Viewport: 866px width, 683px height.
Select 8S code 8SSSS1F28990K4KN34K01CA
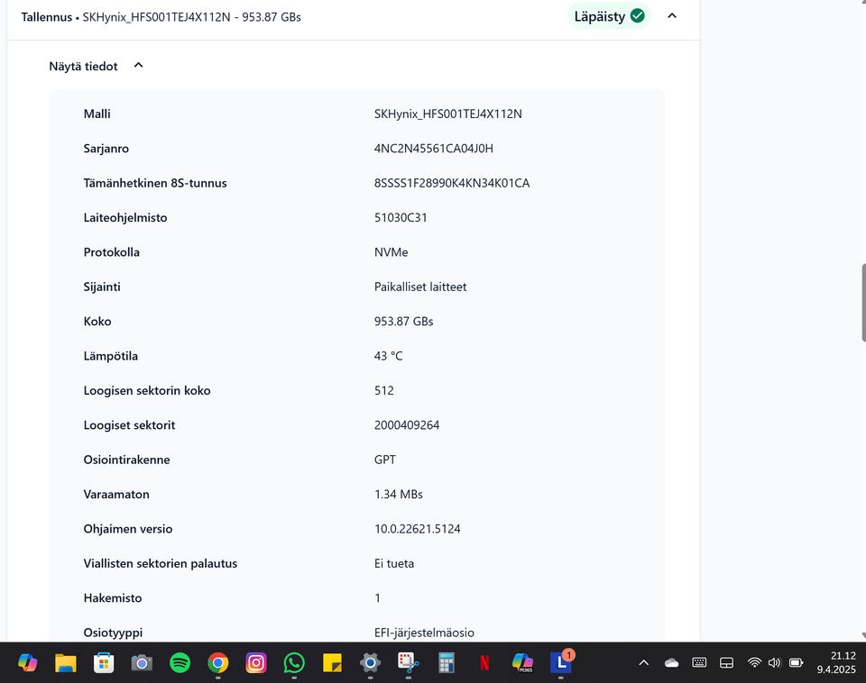click(x=452, y=183)
